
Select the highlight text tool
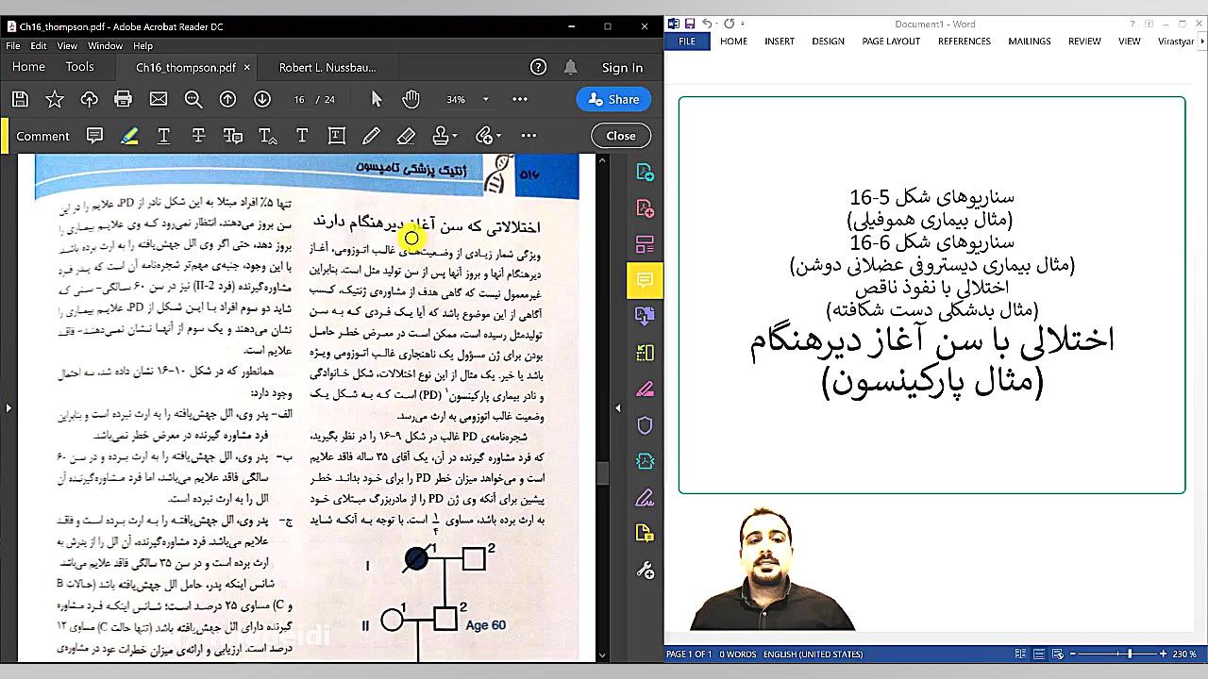click(129, 136)
